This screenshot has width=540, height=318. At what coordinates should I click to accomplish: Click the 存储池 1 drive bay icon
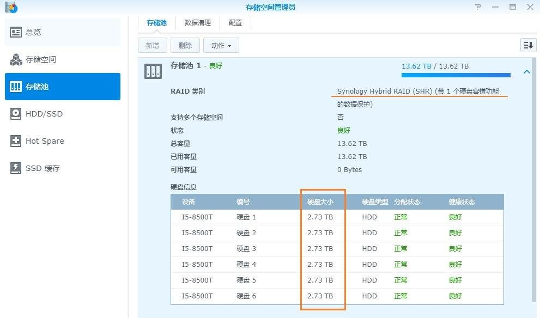click(153, 71)
